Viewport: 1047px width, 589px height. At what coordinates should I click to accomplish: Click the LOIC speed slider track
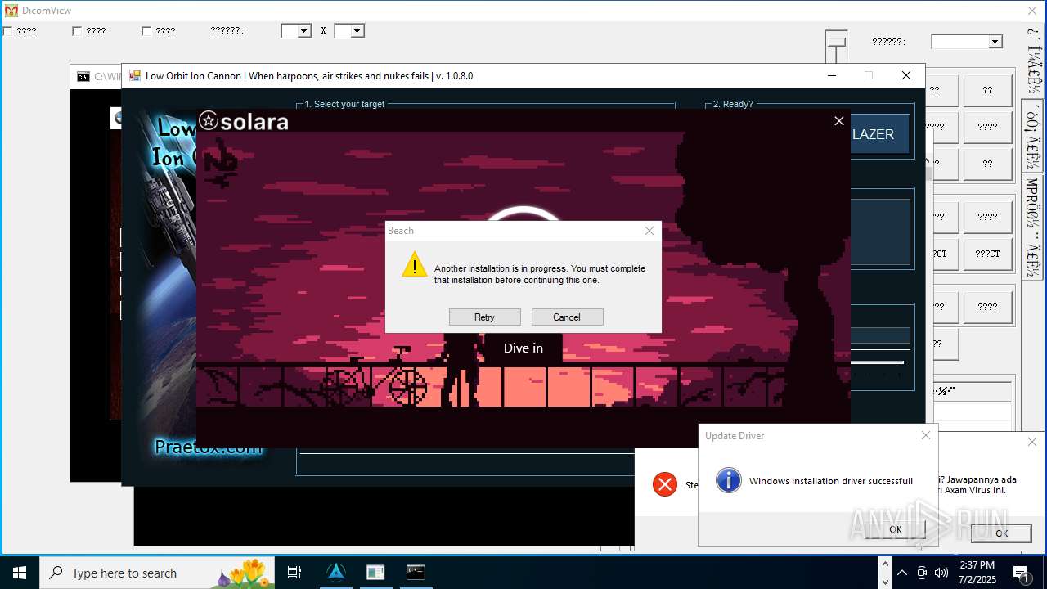pos(877,362)
